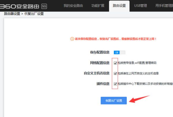The height and width of the screenshot is (117, 173).
Task: Click the 360安全路由 logo
Action: [x=20, y=6]
